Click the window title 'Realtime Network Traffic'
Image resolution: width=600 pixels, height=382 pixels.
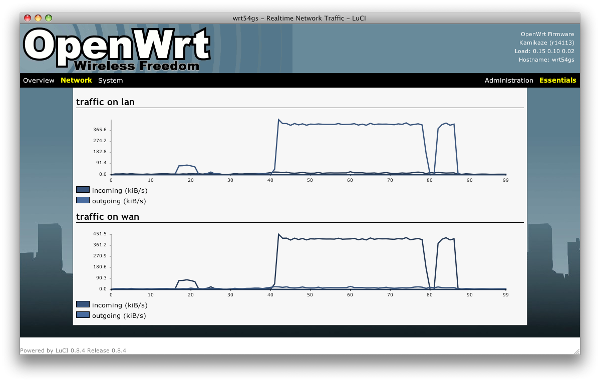point(306,18)
